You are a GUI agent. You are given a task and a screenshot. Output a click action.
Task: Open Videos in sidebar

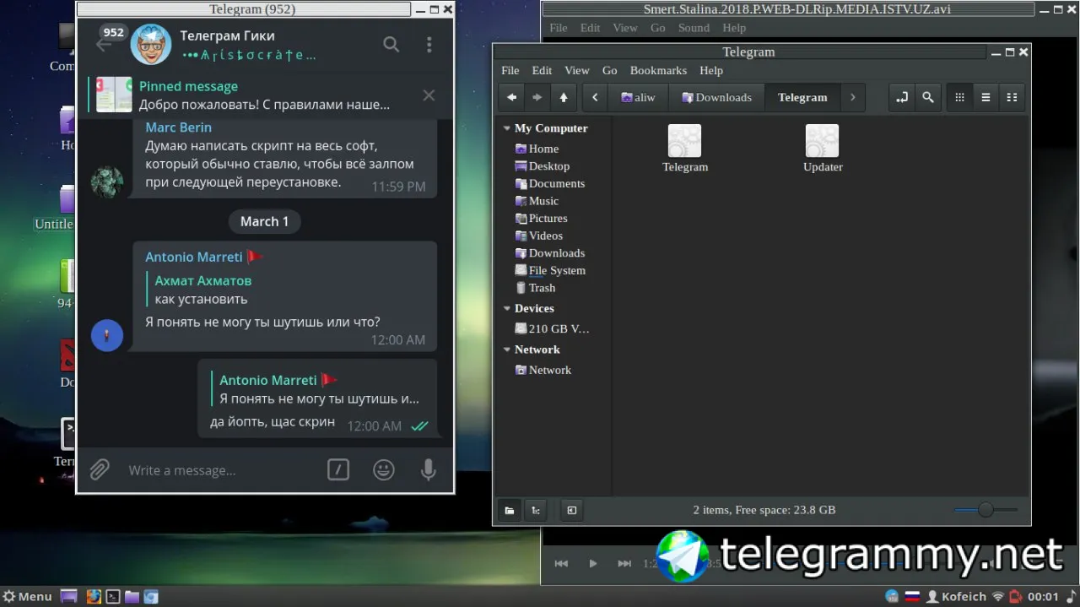click(x=538, y=236)
